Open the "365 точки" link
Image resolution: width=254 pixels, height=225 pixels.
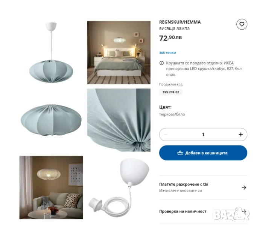tap(167, 53)
